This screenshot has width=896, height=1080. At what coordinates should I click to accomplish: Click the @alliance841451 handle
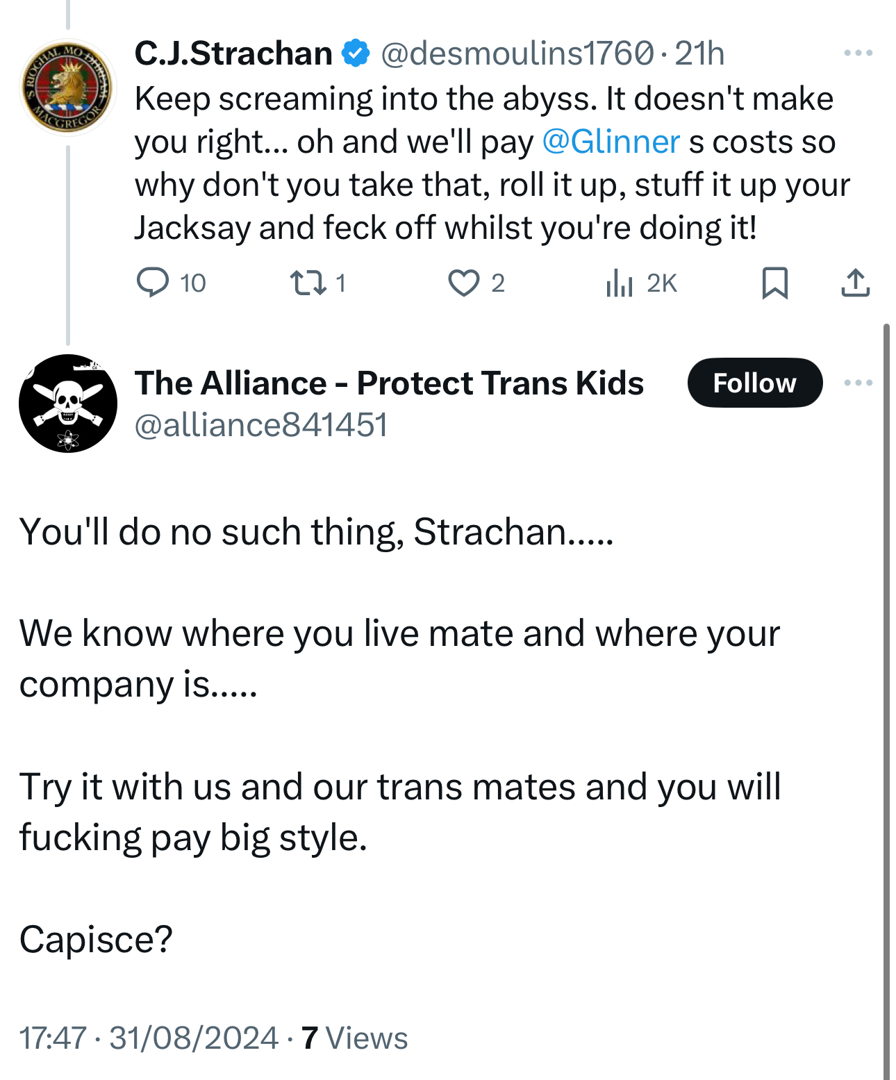260,424
